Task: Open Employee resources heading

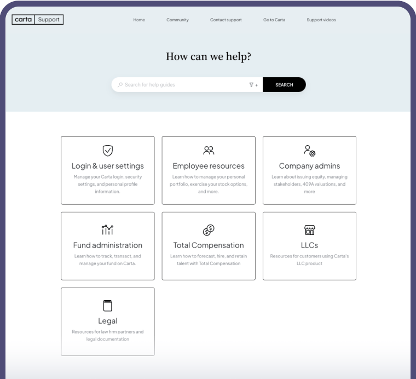Action: (x=209, y=166)
